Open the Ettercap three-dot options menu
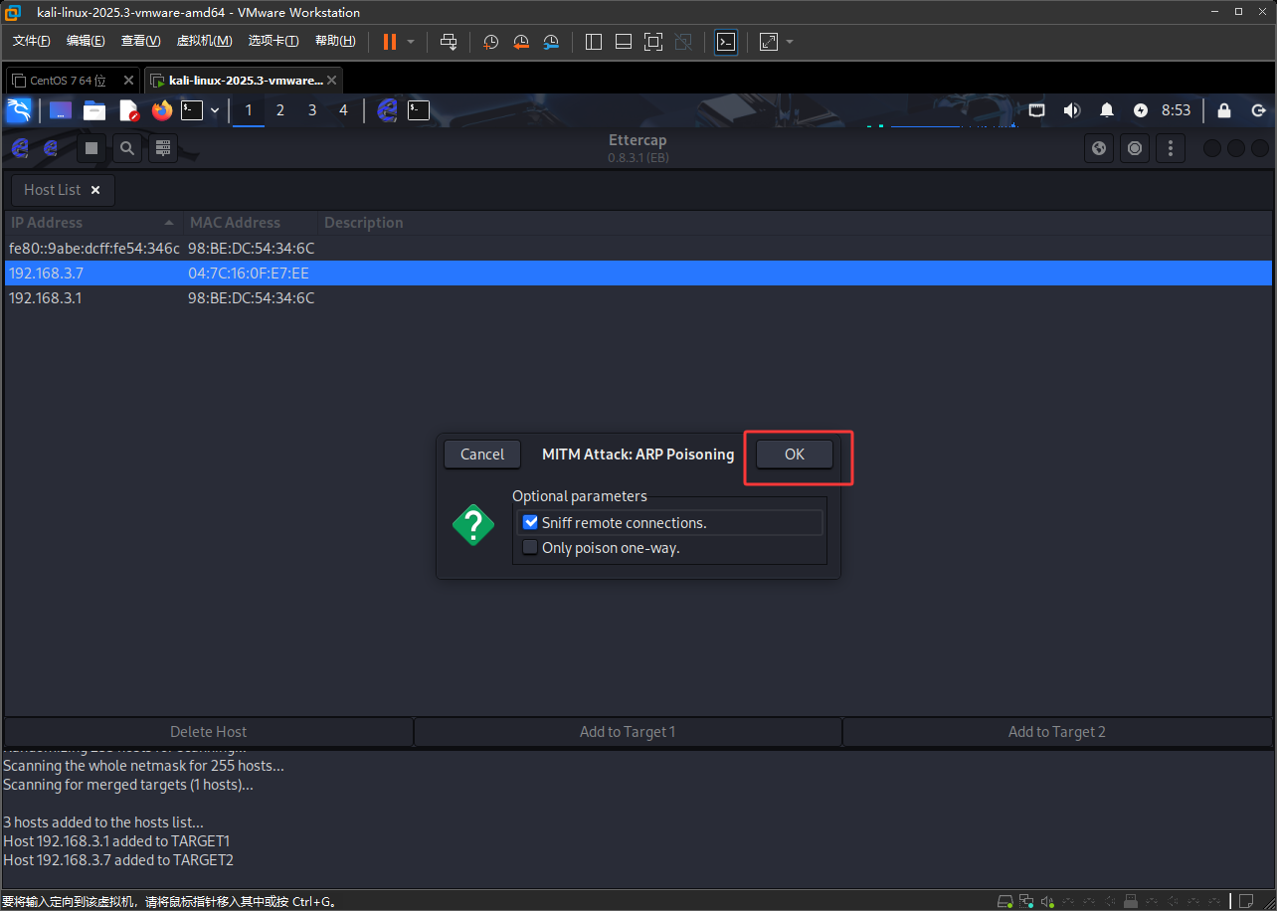Viewport: 1277px width, 911px height. point(1171,148)
